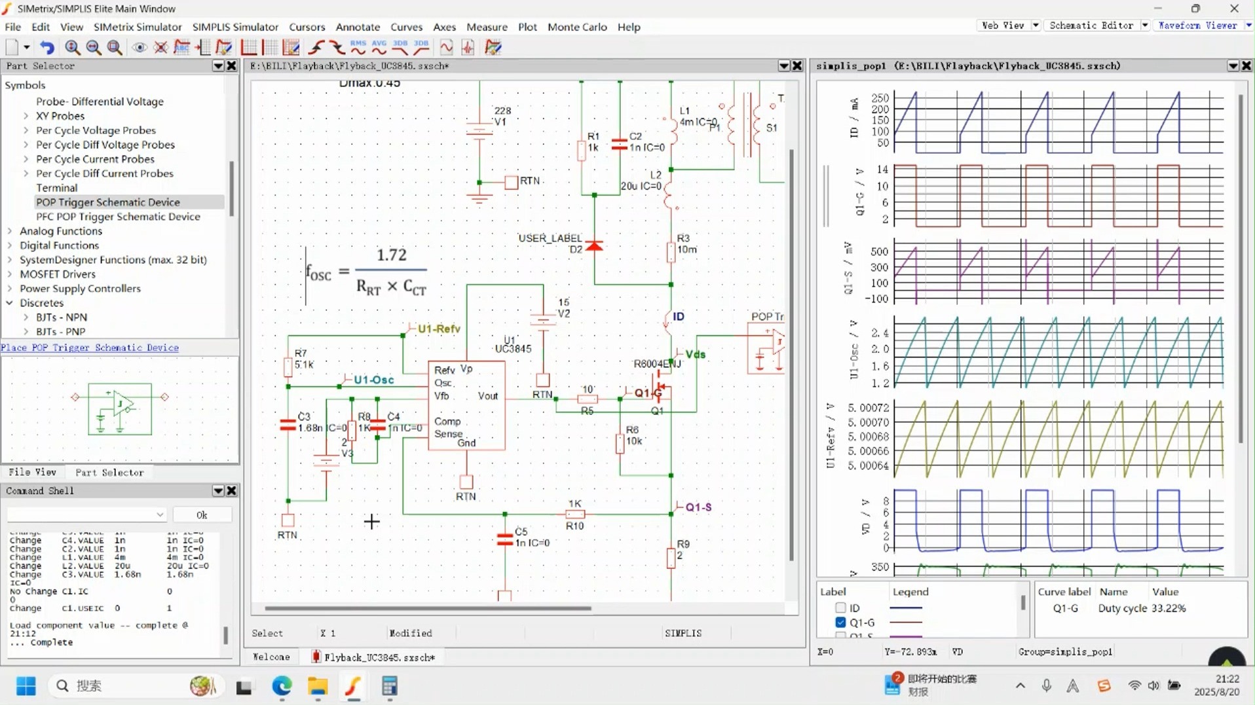Click the blue Undo arrow icon
Viewport: 1255px width, 705px height.
(47, 47)
